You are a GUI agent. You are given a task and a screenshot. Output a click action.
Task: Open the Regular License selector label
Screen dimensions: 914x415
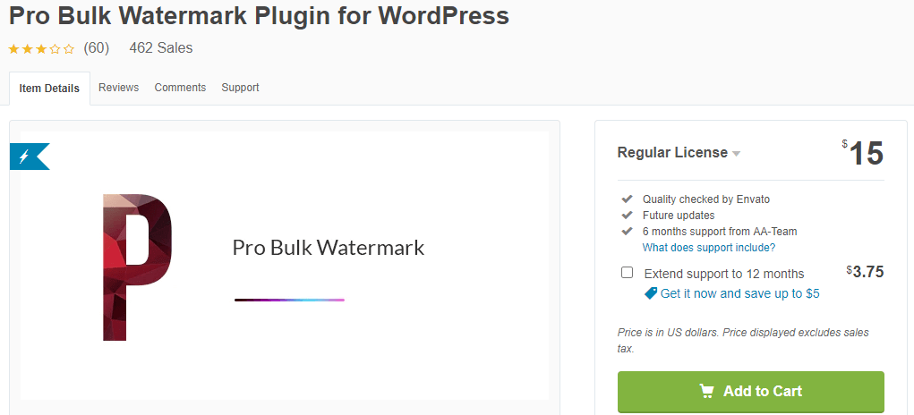(672, 153)
